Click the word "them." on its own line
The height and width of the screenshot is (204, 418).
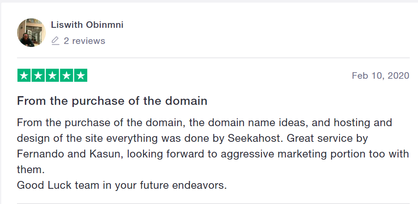31,170
